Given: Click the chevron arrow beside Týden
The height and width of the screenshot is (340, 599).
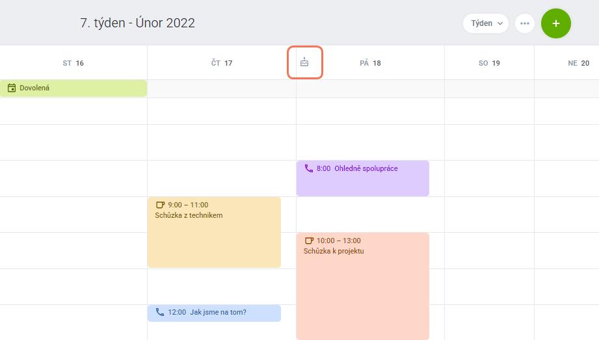Looking at the screenshot, I should point(500,23).
